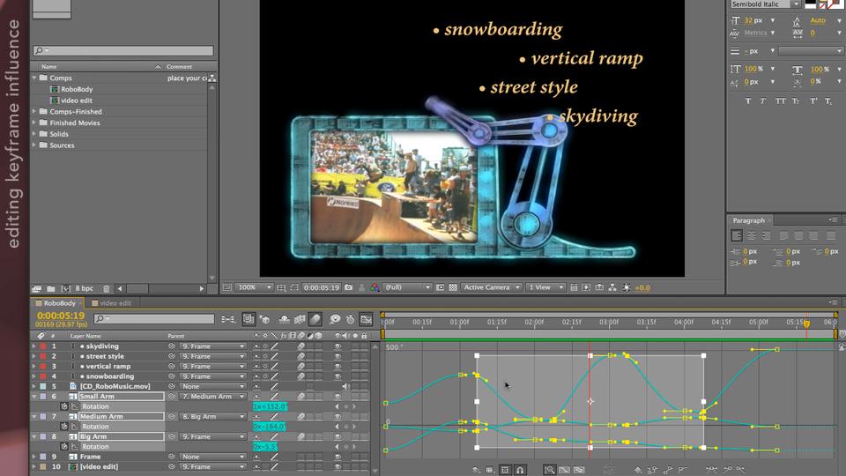Open the 1 View layout dropdown
Image resolution: width=846 pixels, height=476 pixels.
point(545,287)
